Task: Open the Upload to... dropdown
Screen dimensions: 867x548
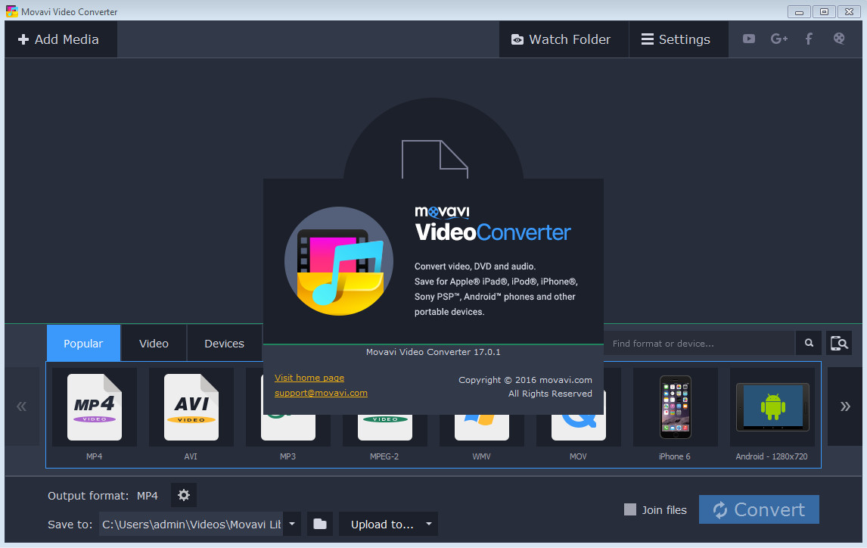Action: pyautogui.click(x=388, y=524)
